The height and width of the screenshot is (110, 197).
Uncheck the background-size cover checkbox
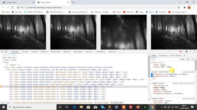point(152,76)
